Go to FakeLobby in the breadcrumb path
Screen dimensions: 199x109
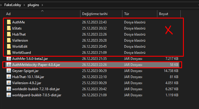tap(13, 5)
